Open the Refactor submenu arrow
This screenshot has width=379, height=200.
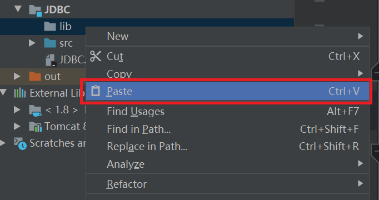(361, 184)
